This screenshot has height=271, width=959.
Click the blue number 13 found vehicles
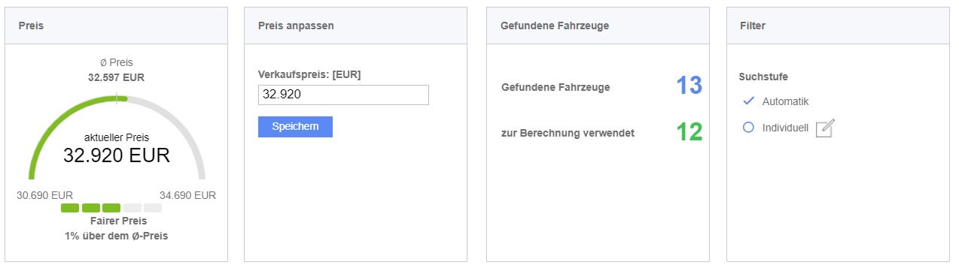[x=689, y=86]
